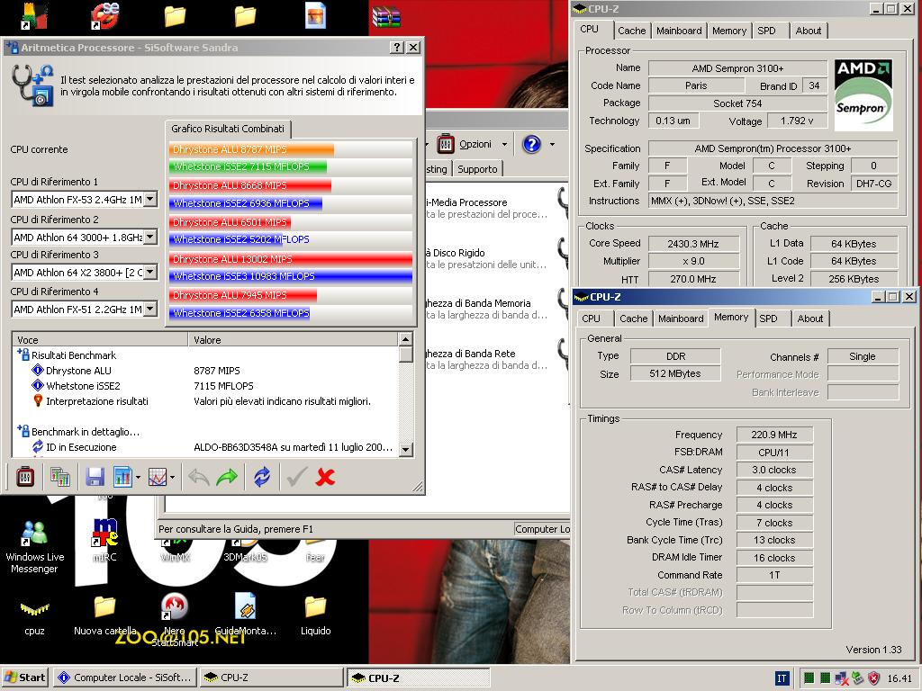
Task: Click the Windows Start button
Action: click(24, 678)
